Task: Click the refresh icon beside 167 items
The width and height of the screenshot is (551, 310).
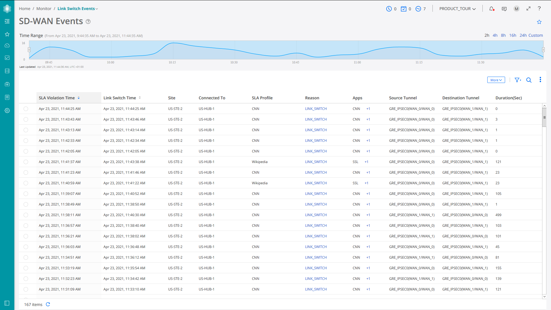Action: click(48, 304)
